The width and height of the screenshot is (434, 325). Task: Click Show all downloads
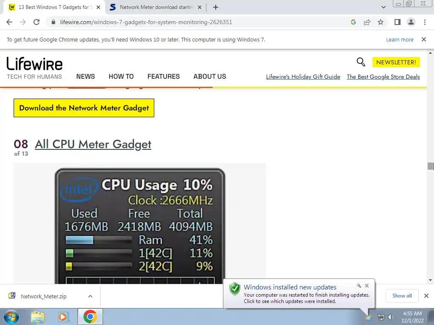point(402,296)
